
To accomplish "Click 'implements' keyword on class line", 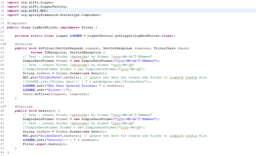I will (x=70, y=27).
